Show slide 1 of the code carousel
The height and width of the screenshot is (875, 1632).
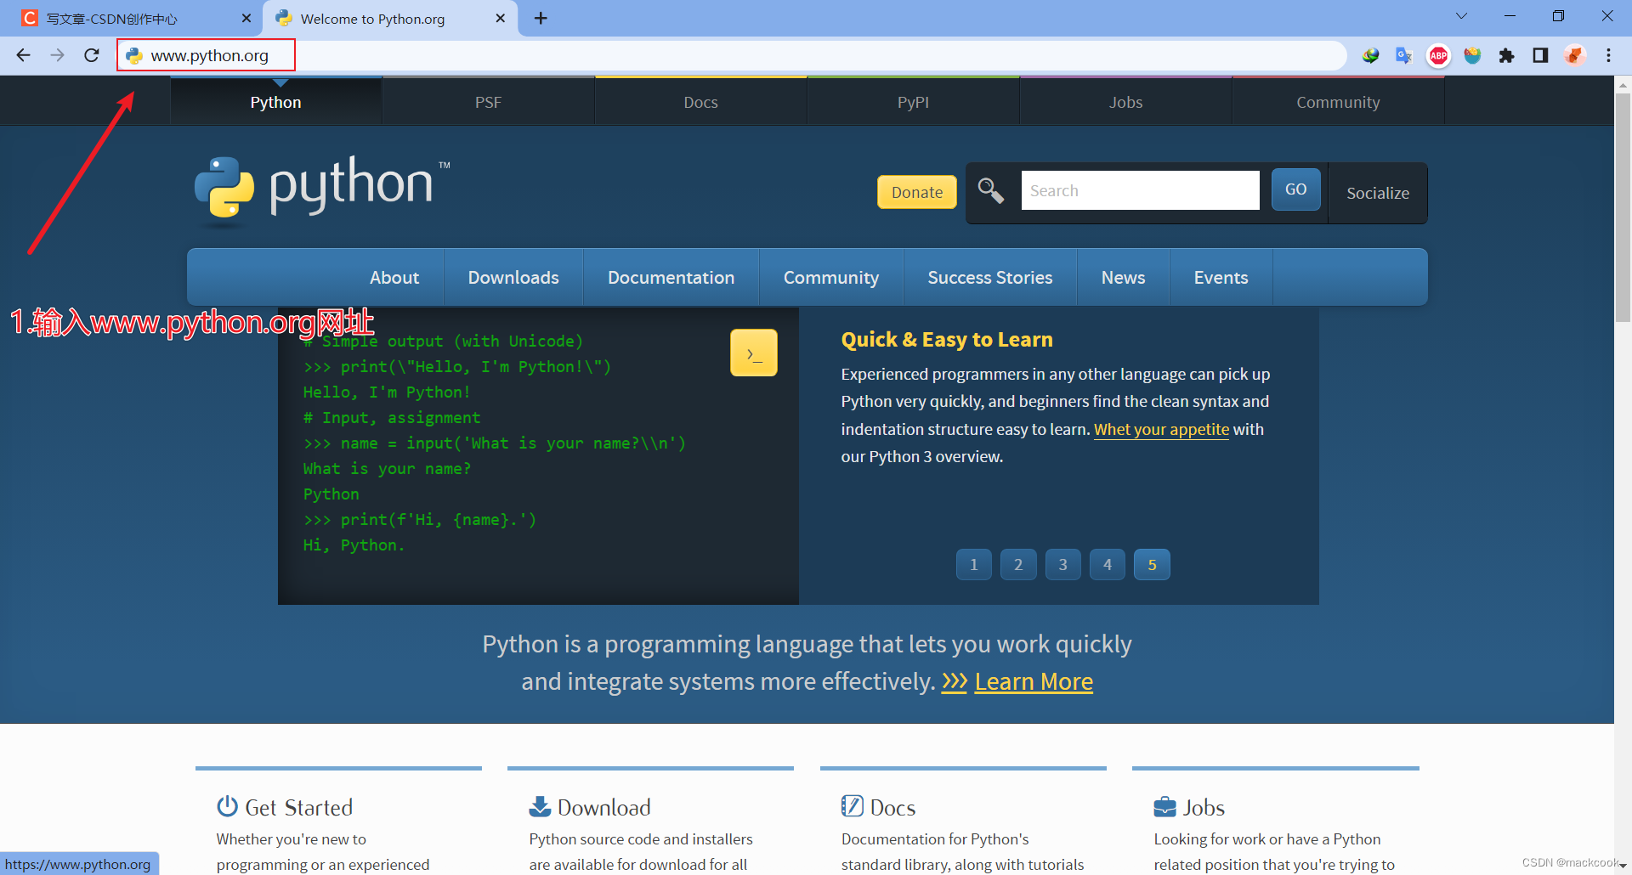(x=974, y=565)
